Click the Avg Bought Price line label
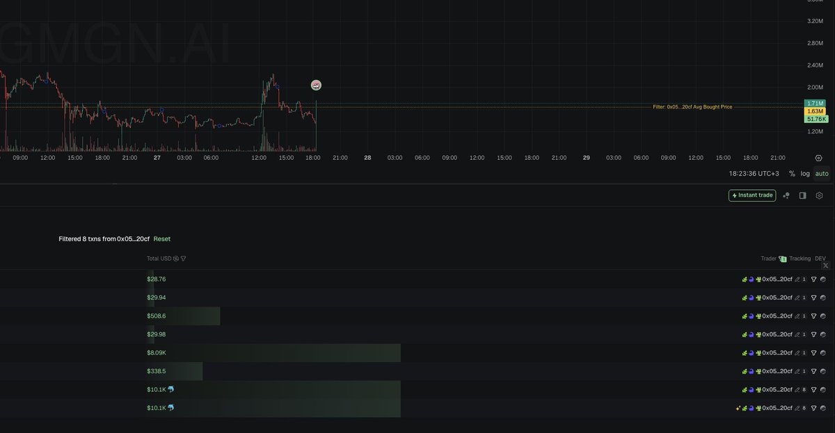Viewport: 835px width, 433px height. click(692, 107)
